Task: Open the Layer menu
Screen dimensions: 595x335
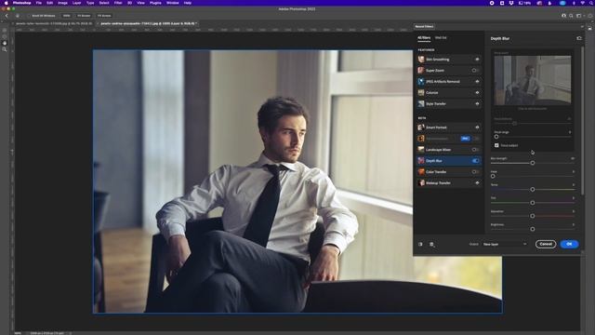Action: point(76,3)
